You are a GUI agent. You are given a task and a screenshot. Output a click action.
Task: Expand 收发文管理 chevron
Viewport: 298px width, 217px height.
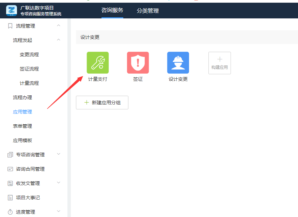coord(59,182)
